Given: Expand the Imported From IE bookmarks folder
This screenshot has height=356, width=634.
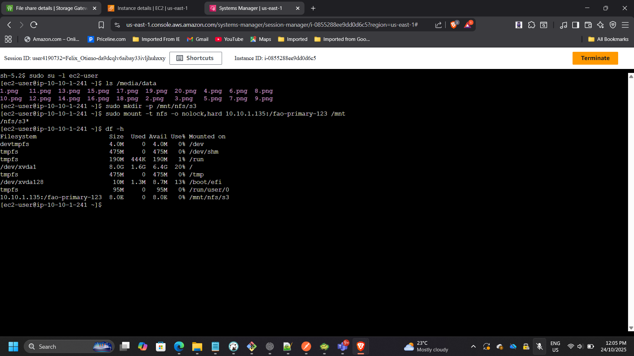Looking at the screenshot, I should [156, 39].
